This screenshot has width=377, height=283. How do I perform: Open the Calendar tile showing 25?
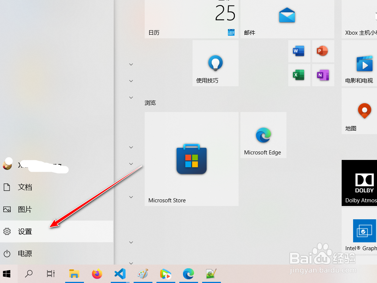point(191,19)
